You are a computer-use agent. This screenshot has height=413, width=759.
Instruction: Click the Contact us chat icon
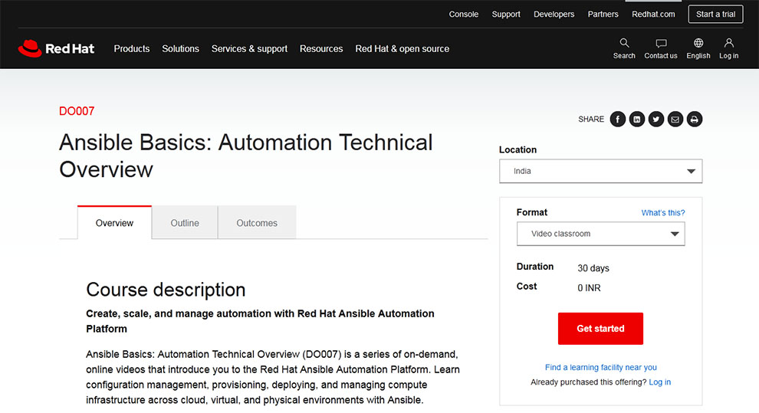[x=661, y=43]
